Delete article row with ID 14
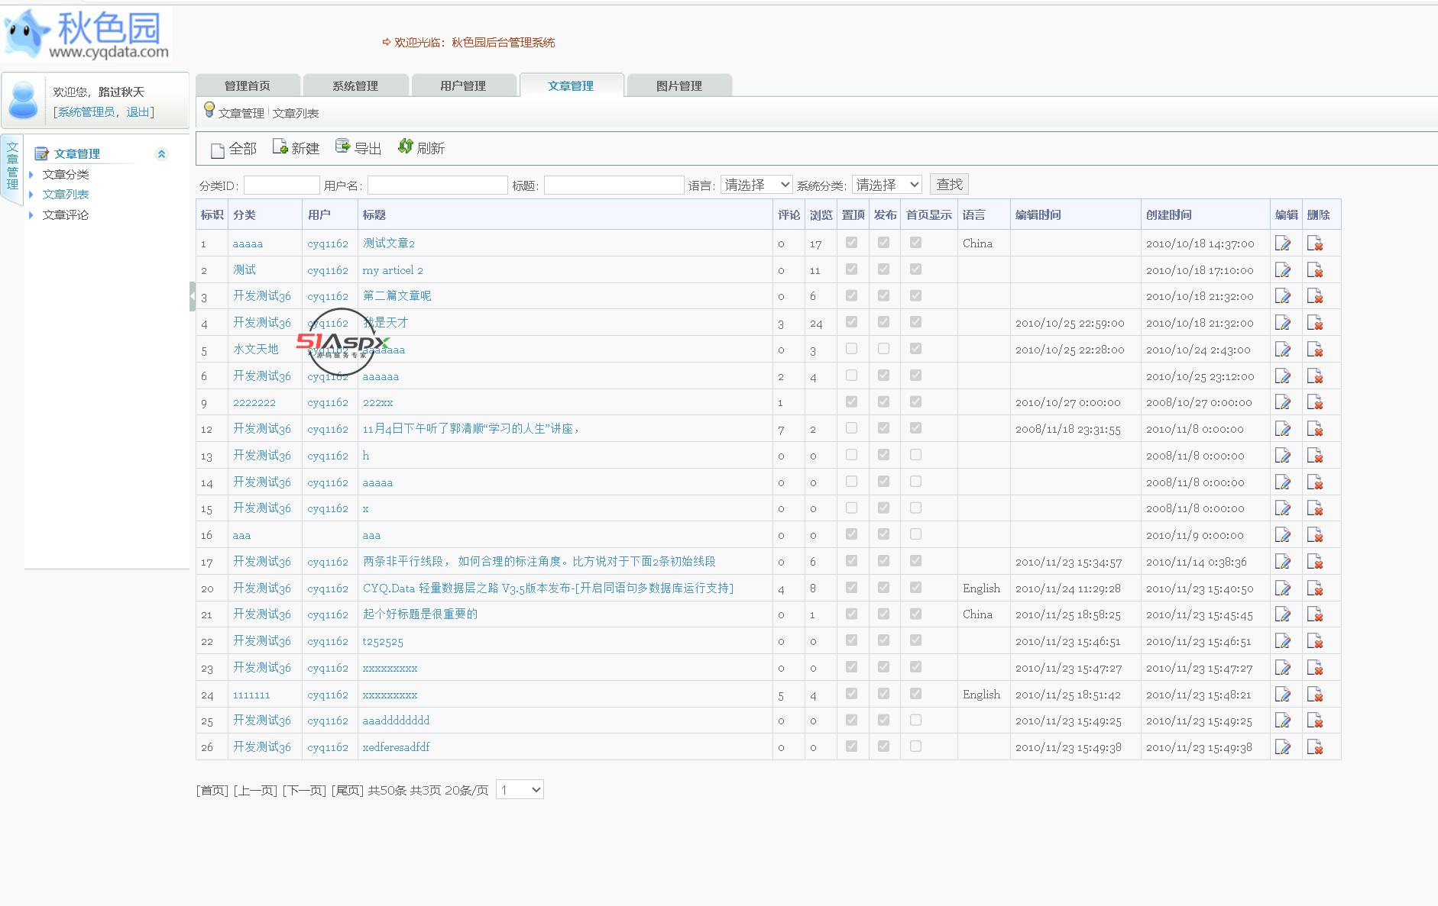The image size is (1438, 906). [x=1315, y=482]
